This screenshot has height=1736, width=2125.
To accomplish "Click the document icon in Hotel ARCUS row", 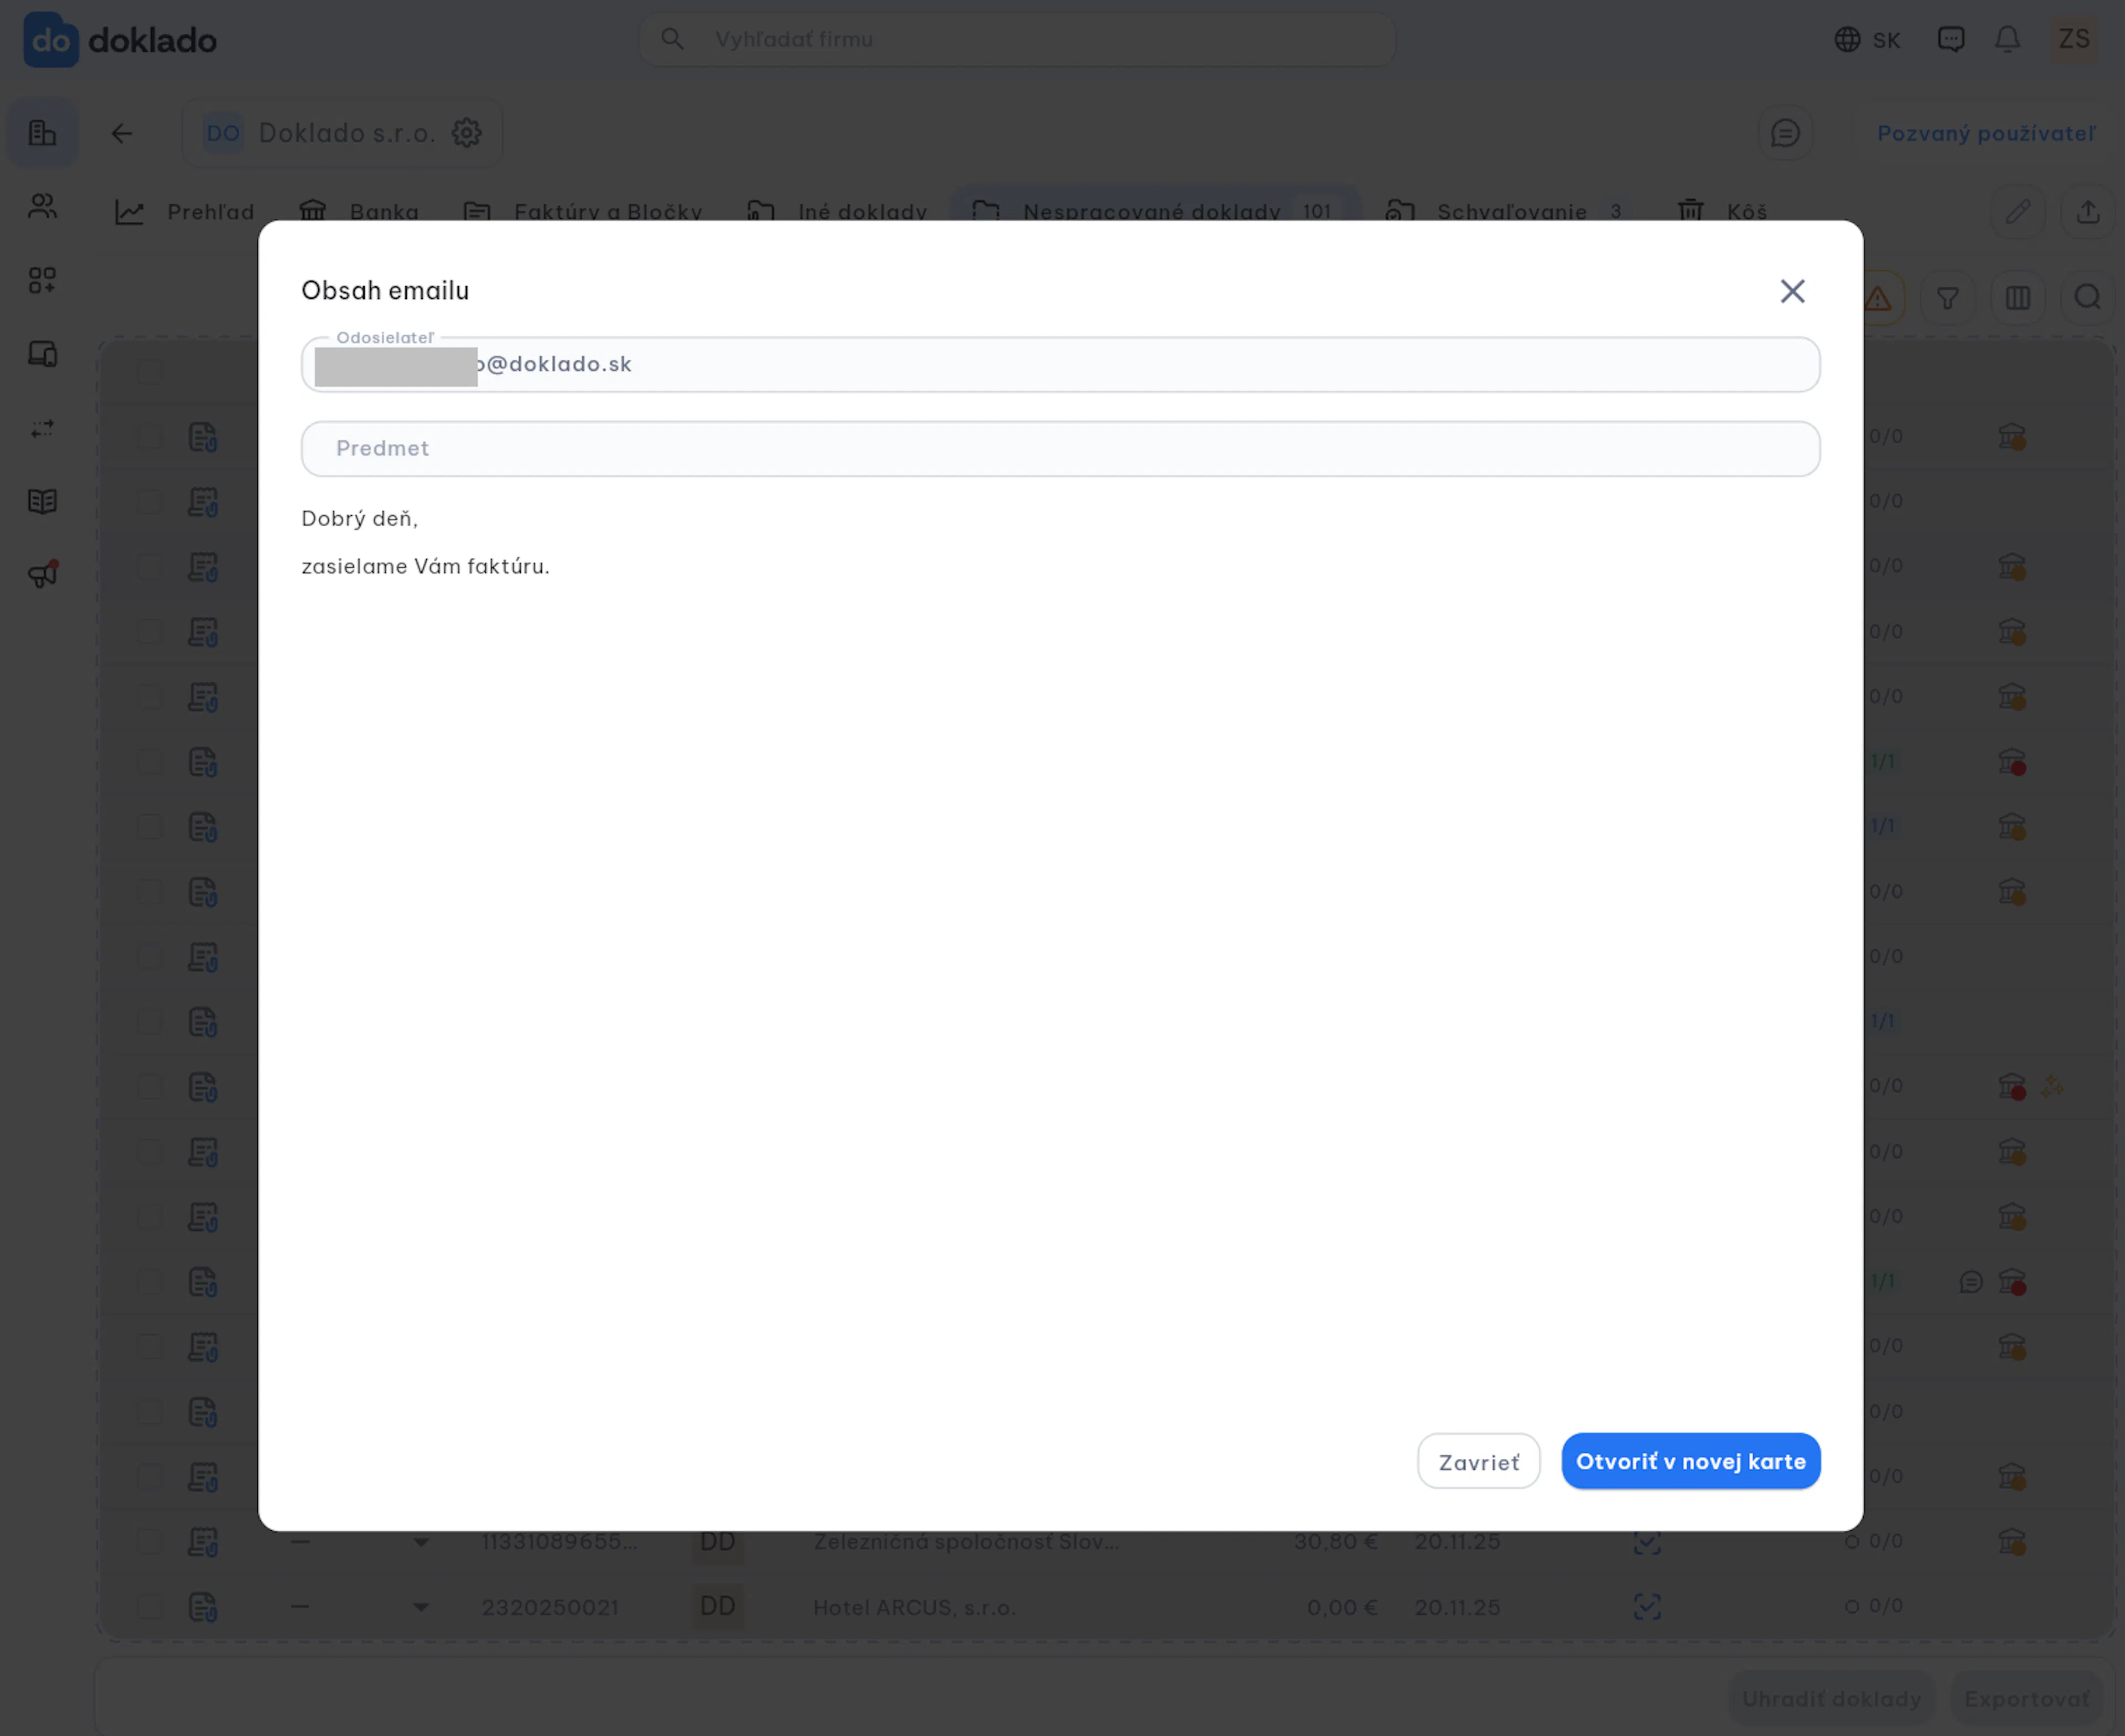I will (203, 1606).
